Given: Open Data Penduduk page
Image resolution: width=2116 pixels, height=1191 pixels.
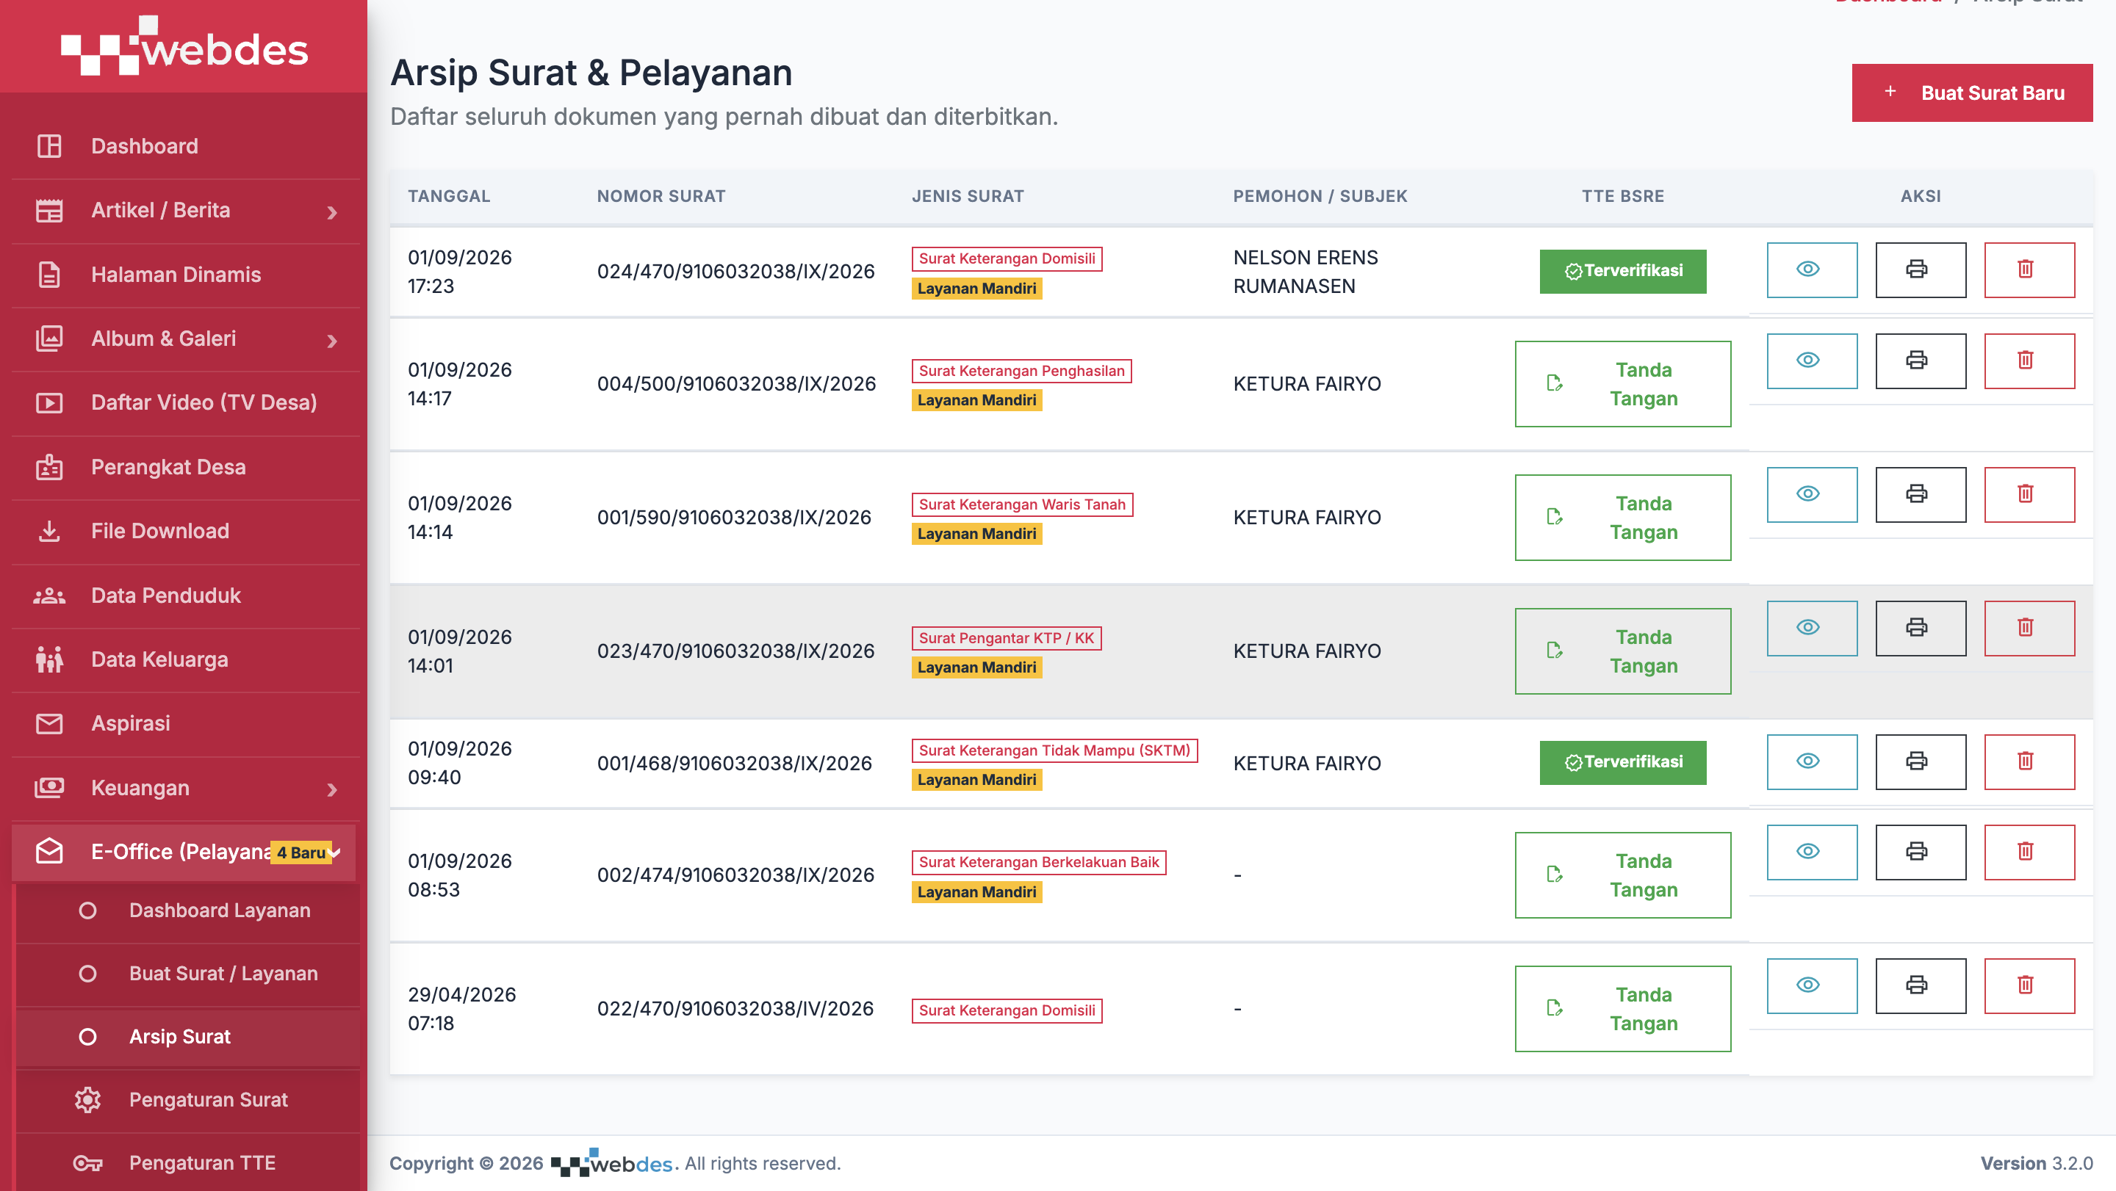Looking at the screenshot, I should pos(185,596).
